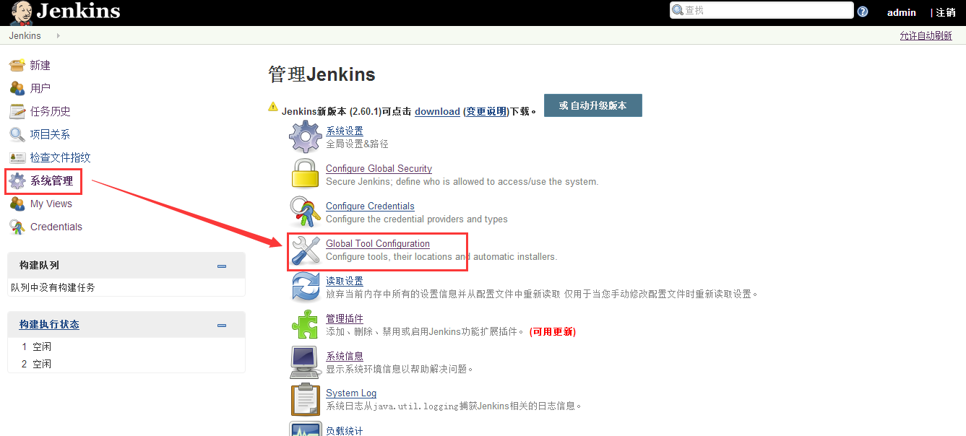The image size is (966, 436).
Task: Collapse the 构建队列 panel
Action: click(x=223, y=266)
